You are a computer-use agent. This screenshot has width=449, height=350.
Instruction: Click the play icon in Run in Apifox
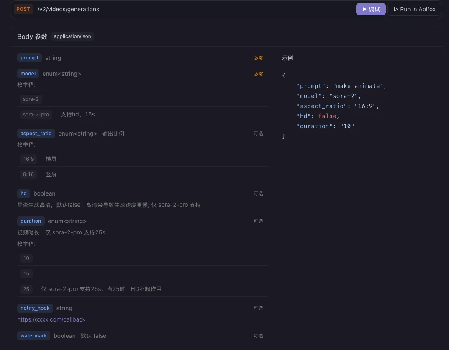(x=395, y=9)
